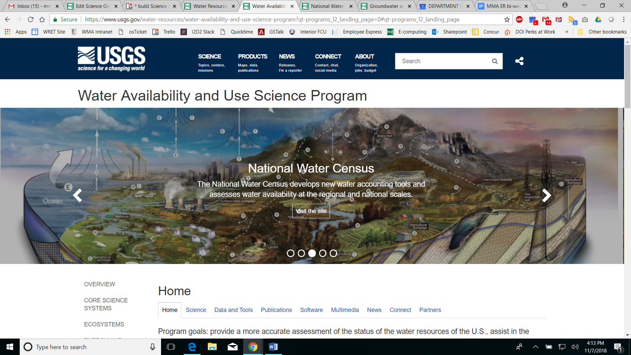Open File Explorer from the taskbar
Viewport: 631px width, 355px height.
coord(212,347)
